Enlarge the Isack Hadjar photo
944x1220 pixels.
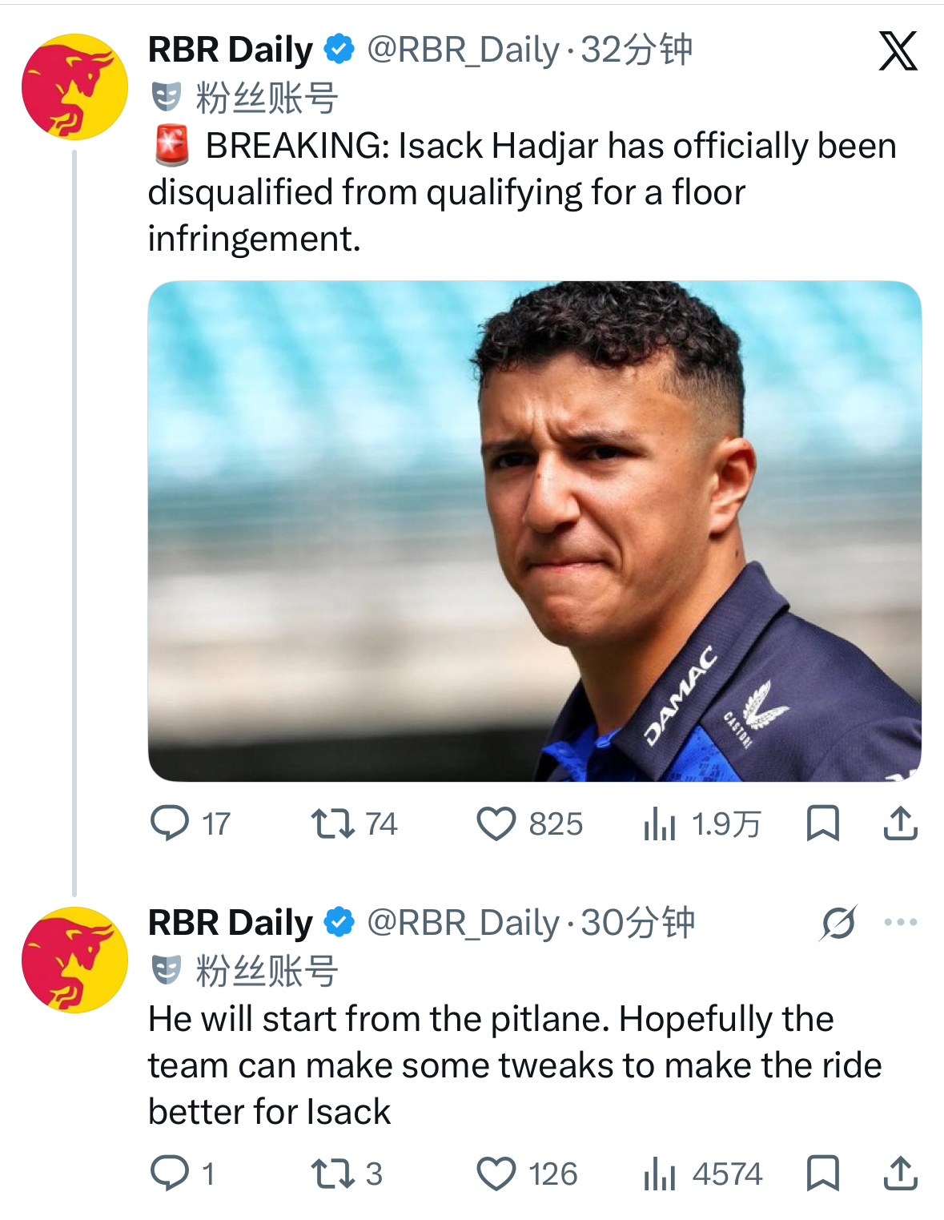pyautogui.click(x=534, y=531)
